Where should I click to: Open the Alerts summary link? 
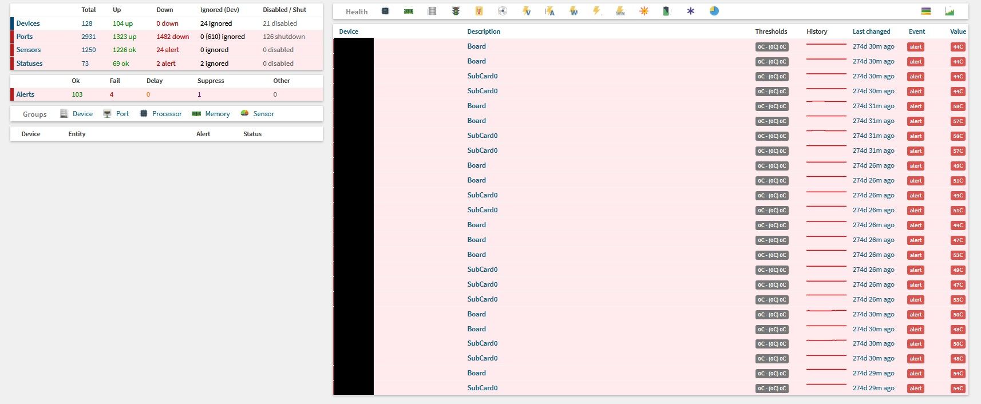pos(25,94)
